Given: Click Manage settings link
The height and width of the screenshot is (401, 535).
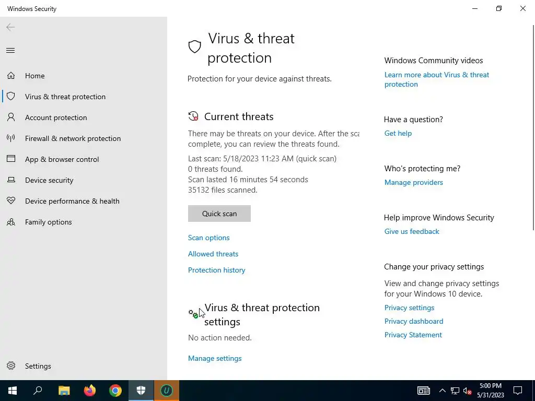Looking at the screenshot, I should point(215,358).
